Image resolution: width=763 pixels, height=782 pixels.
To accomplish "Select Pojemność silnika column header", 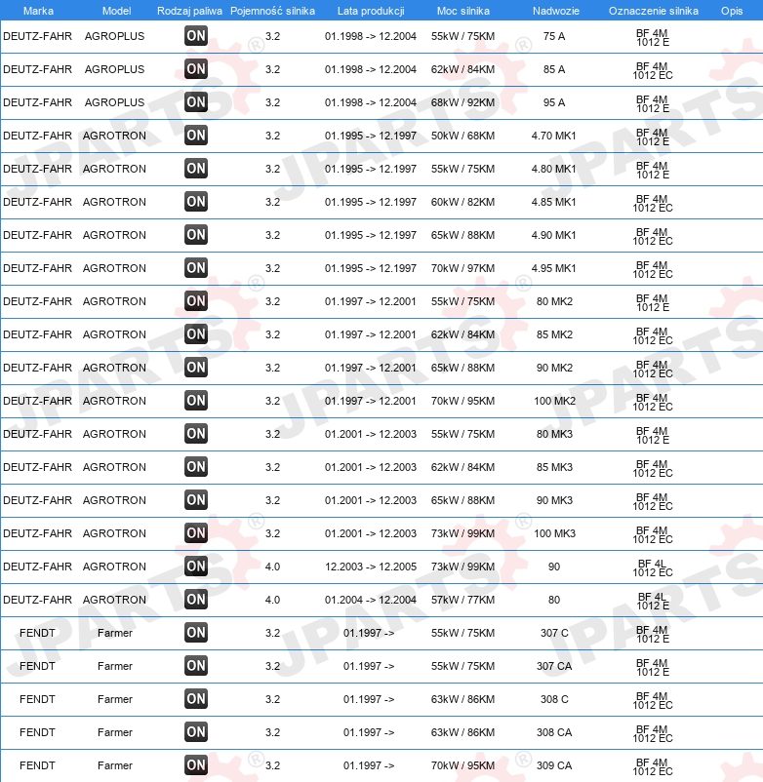I will pos(272,11).
